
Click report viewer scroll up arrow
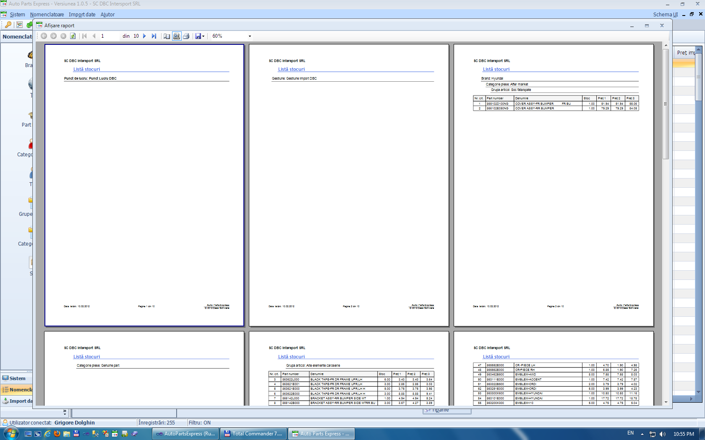click(666, 45)
